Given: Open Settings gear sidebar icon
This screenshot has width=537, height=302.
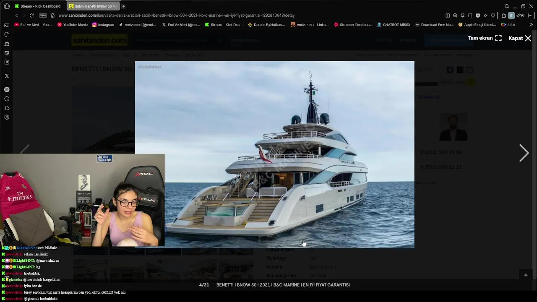Looking at the screenshot, I should (7, 117).
